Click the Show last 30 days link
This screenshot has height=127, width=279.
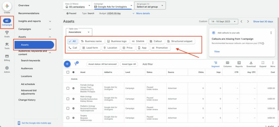click(x=263, y=21)
